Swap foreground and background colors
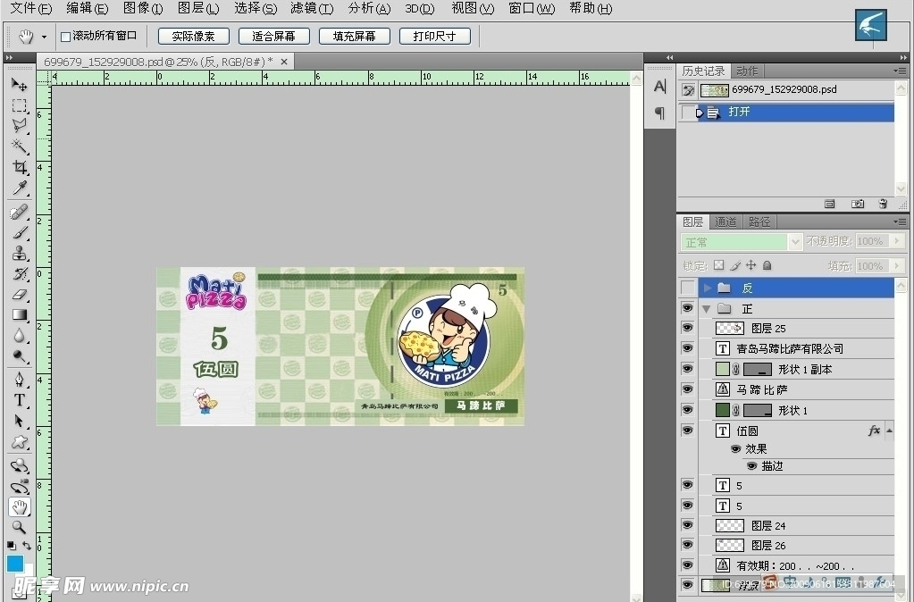Image resolution: width=914 pixels, height=602 pixels. (27, 546)
